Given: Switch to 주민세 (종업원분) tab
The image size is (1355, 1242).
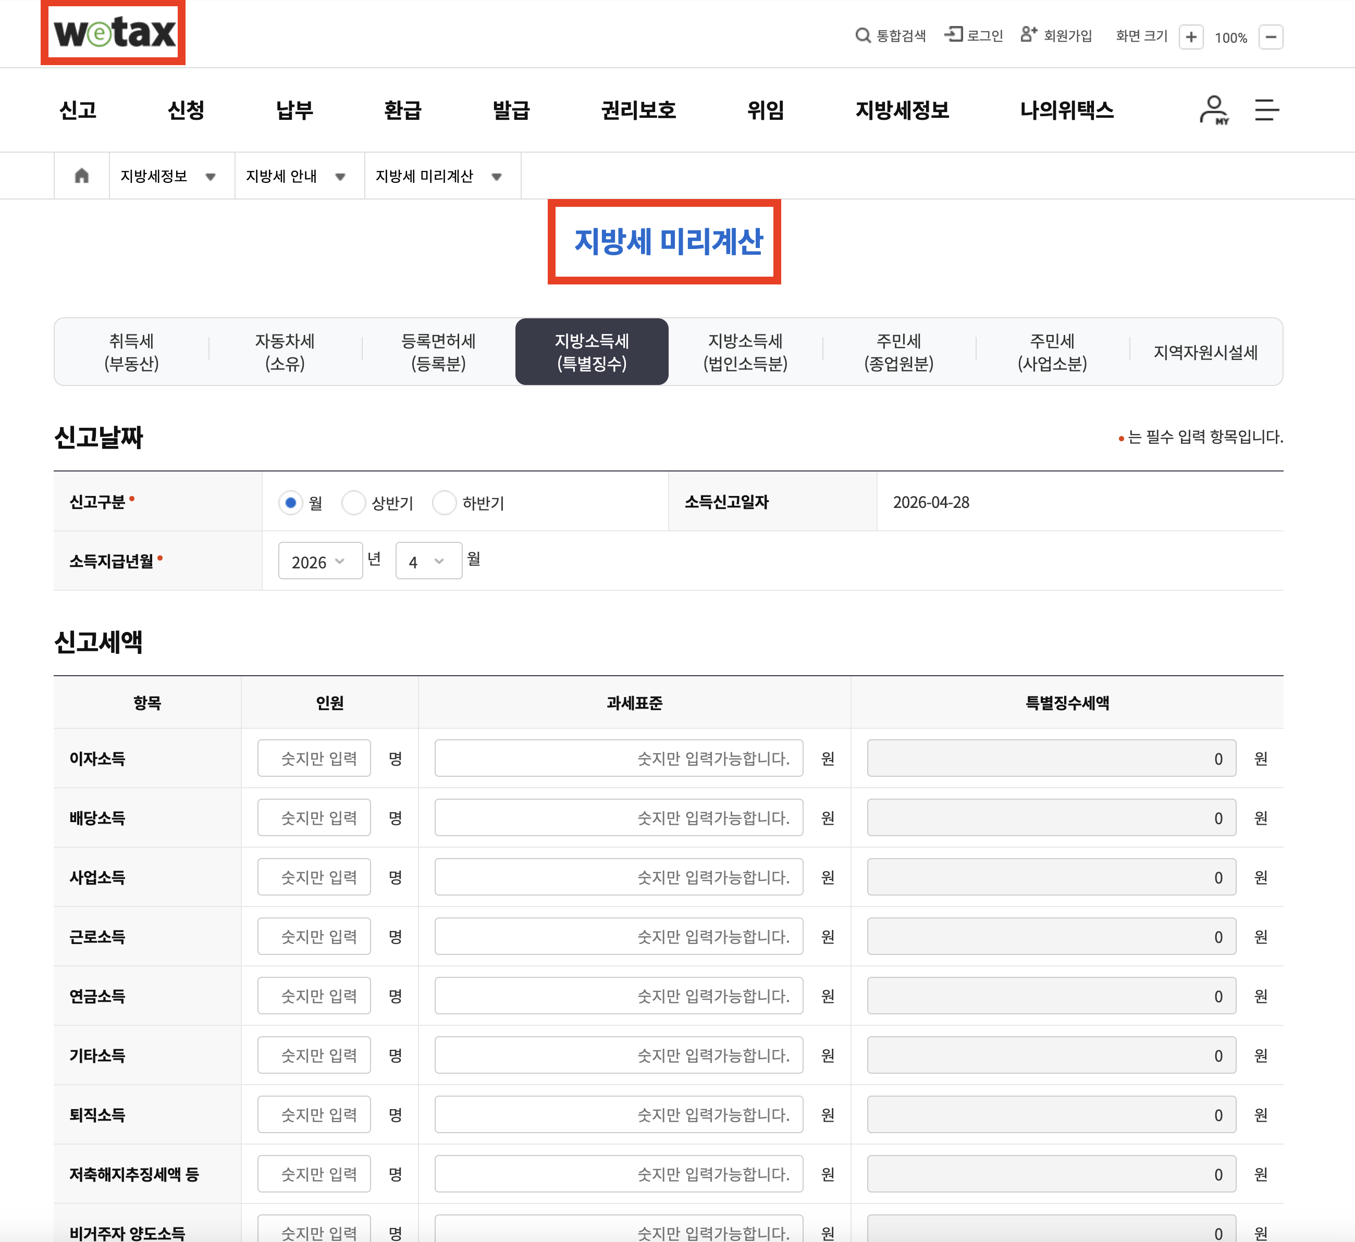Looking at the screenshot, I should tap(898, 352).
